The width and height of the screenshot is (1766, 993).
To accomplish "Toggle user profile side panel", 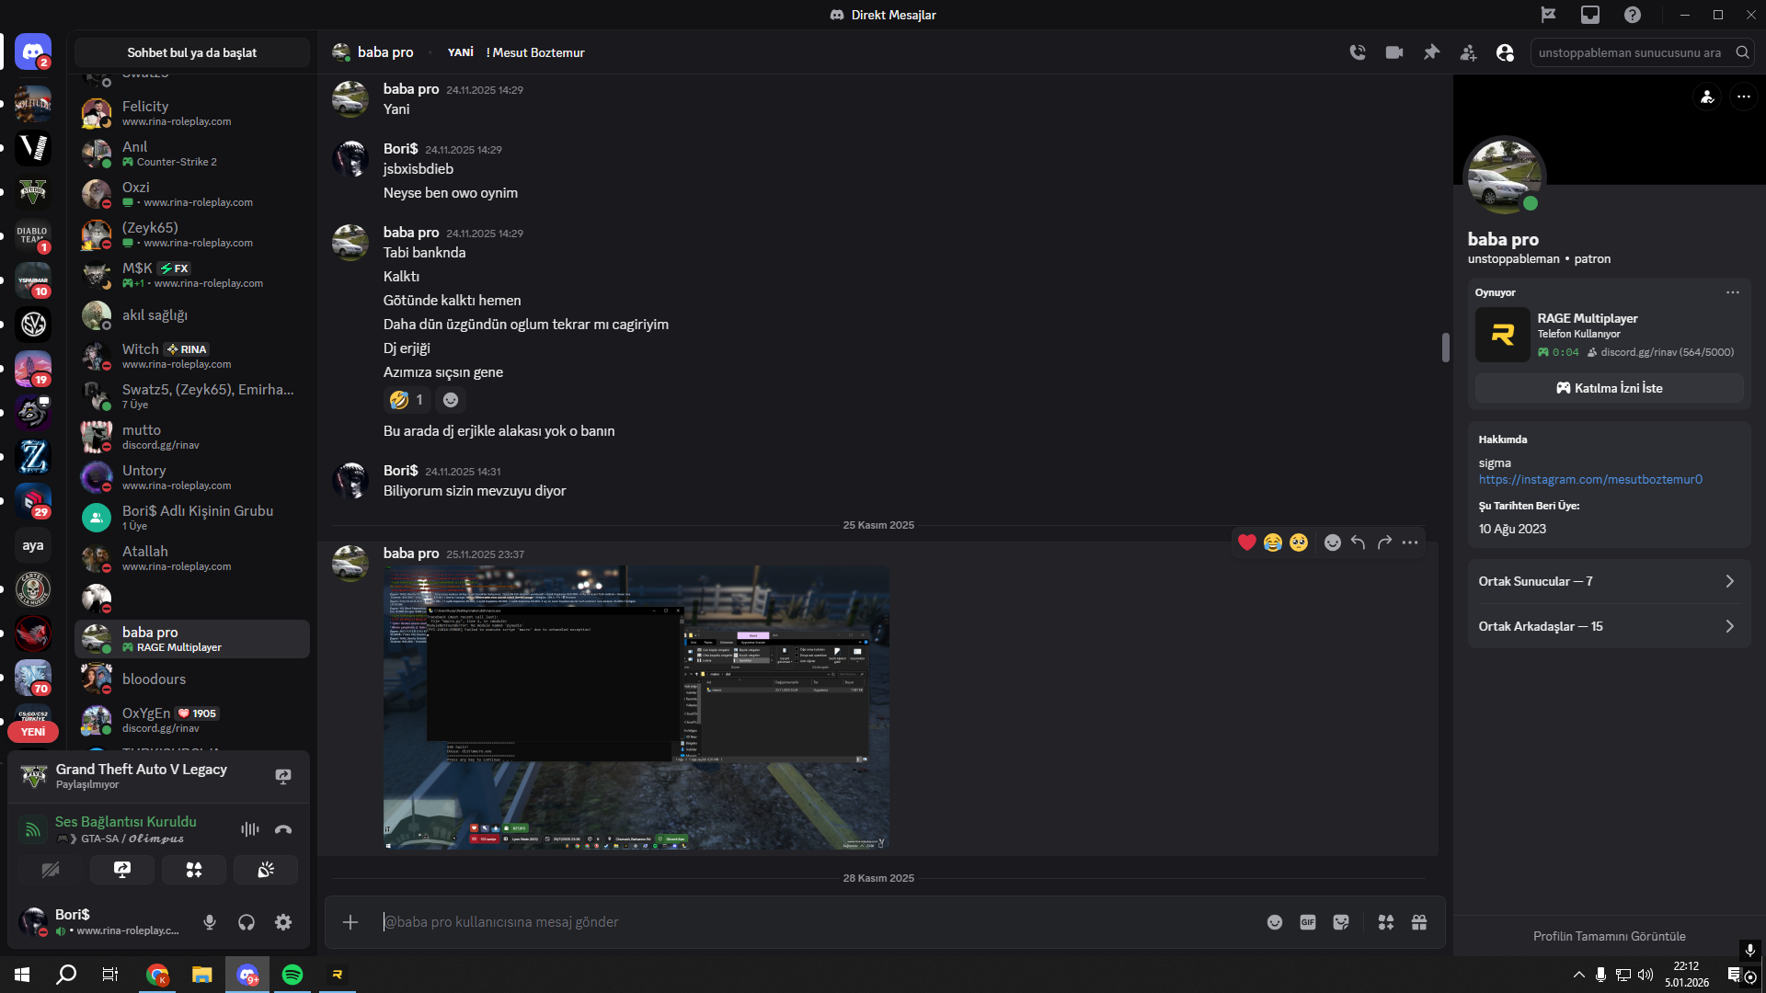I will [1505, 52].
